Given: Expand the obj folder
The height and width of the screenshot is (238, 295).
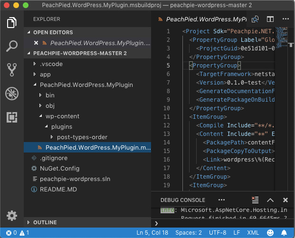Looking at the screenshot, I should point(40,105).
